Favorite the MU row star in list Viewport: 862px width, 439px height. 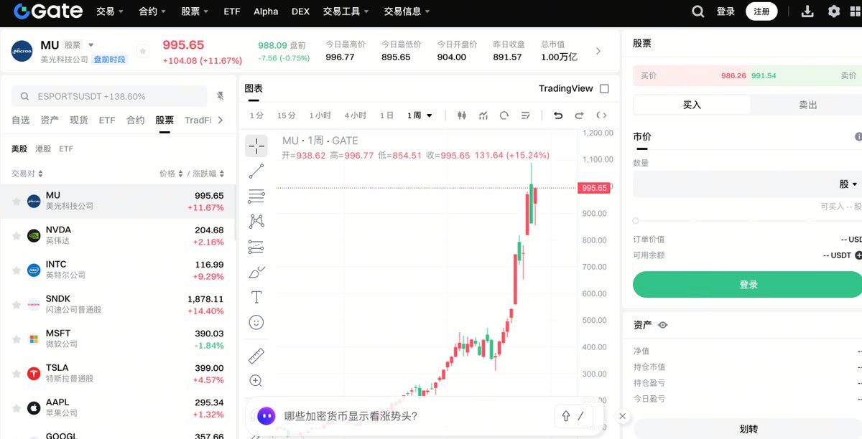pos(17,202)
